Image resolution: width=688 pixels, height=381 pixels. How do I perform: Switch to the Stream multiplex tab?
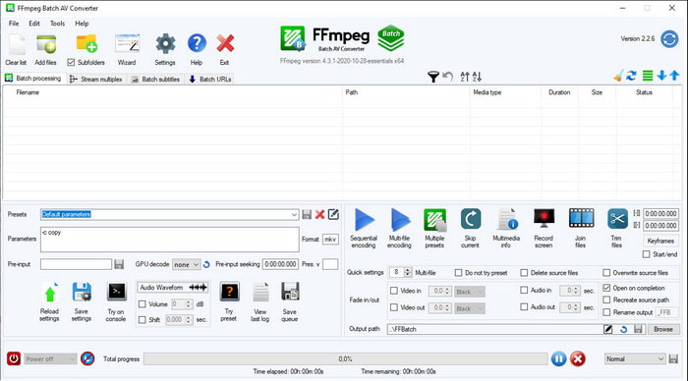pos(96,79)
